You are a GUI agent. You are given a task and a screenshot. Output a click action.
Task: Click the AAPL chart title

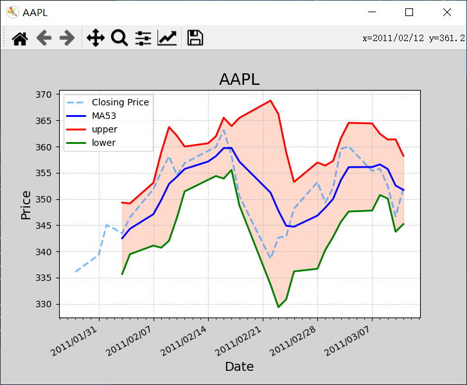(x=240, y=80)
